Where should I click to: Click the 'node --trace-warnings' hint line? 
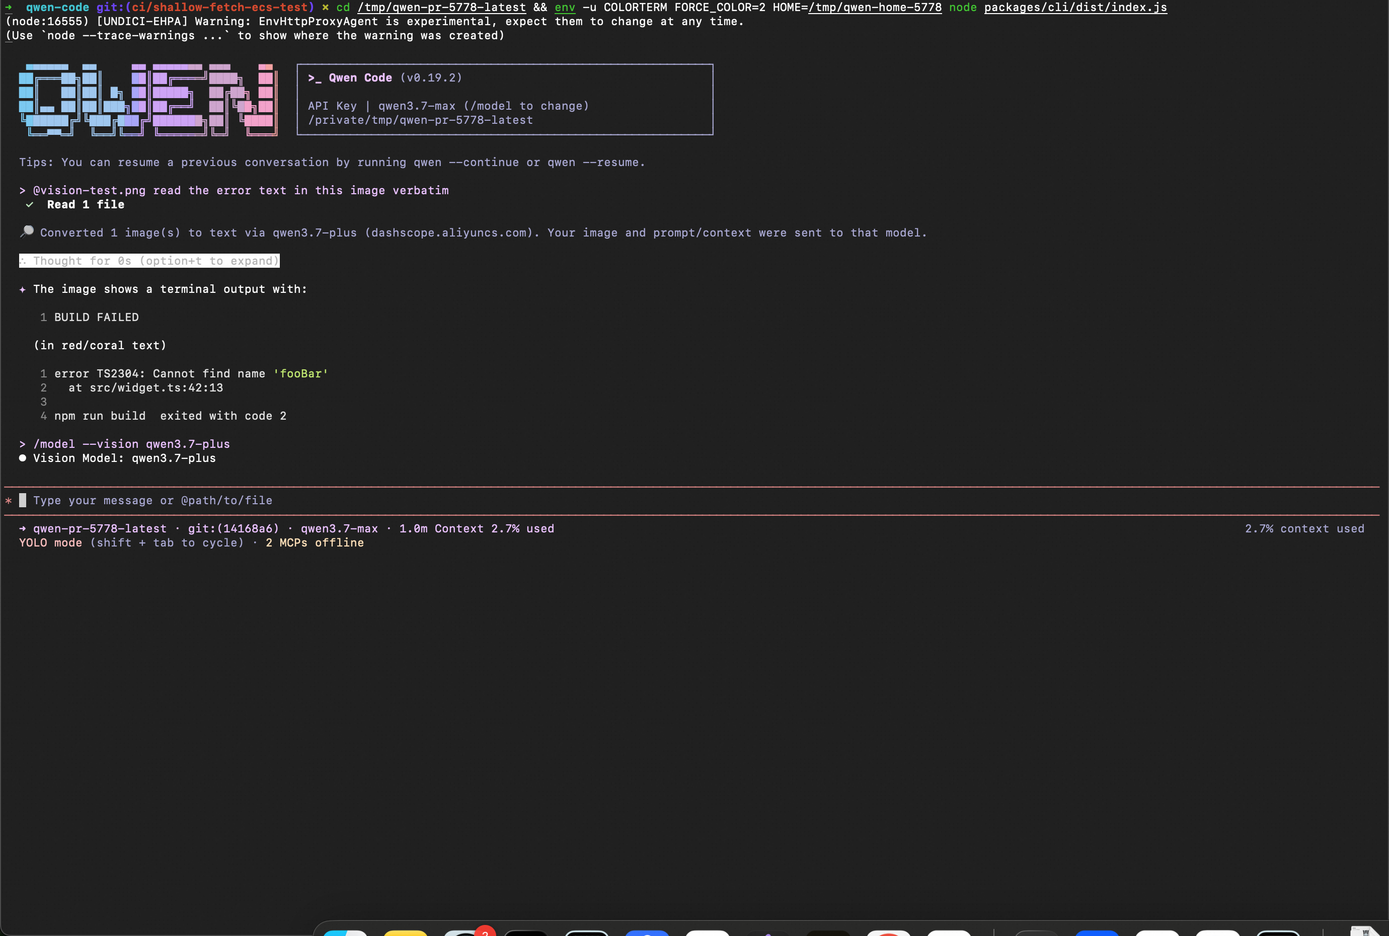(255, 35)
